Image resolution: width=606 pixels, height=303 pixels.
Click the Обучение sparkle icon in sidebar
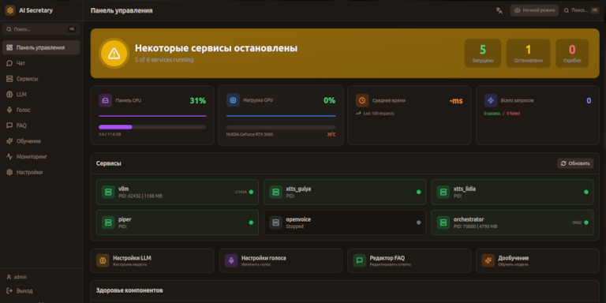[x=9, y=141]
